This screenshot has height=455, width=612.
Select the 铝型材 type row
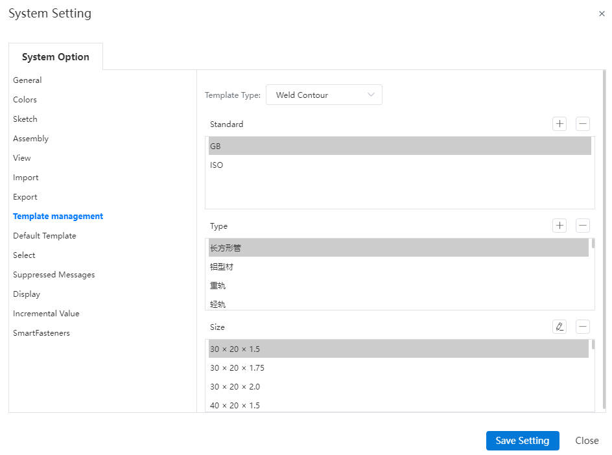[x=399, y=266]
